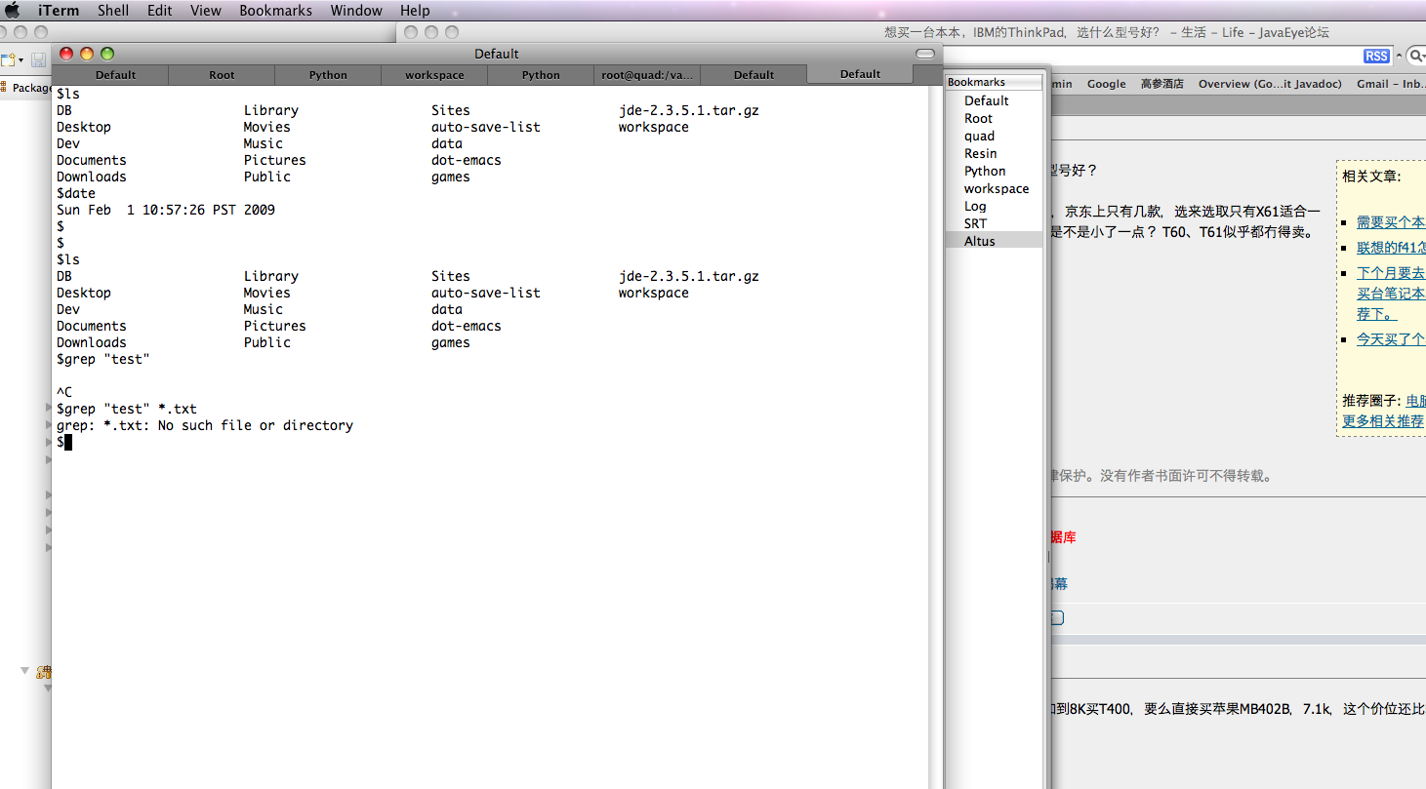Open the Eclipse New wizard dropdown arrow

20,60
